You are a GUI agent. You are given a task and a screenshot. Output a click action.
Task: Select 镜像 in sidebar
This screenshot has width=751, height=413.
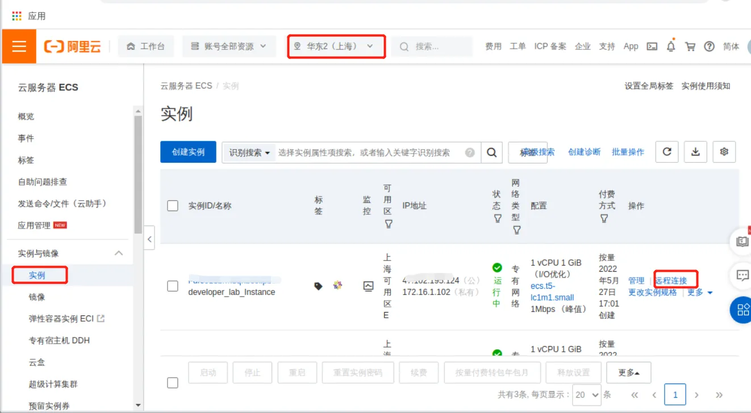pos(37,297)
